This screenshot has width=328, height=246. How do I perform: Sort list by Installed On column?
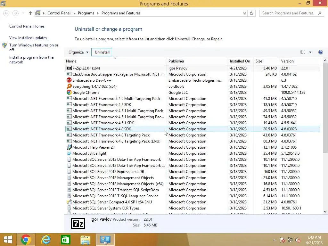(x=241, y=61)
